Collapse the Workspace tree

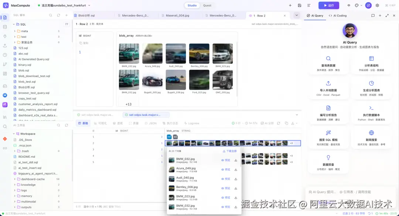[14, 134]
